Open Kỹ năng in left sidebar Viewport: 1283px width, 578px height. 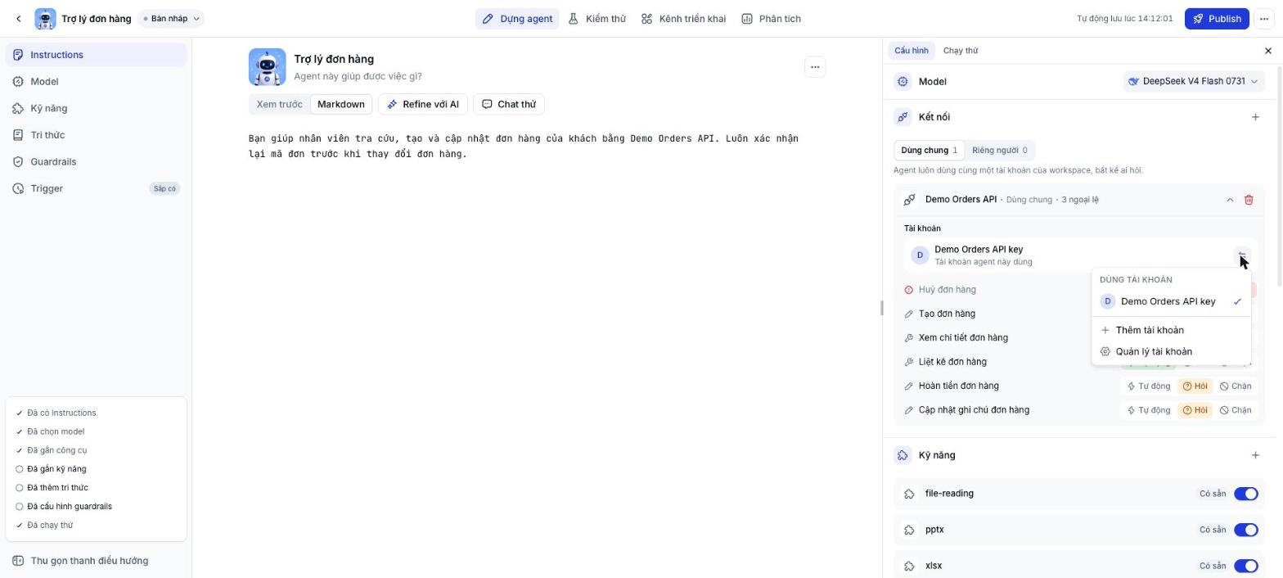pos(96,108)
